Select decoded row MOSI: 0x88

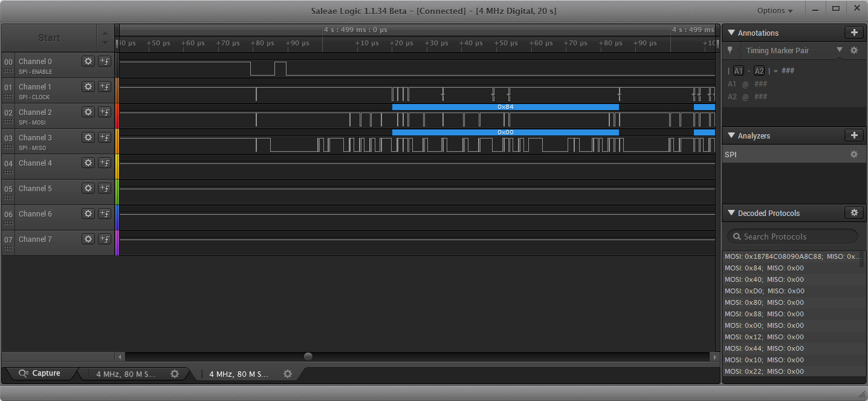click(791, 314)
